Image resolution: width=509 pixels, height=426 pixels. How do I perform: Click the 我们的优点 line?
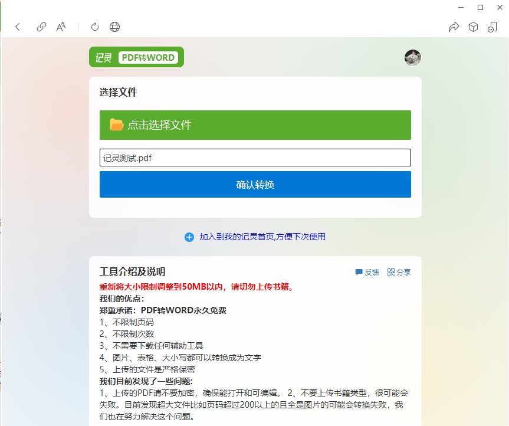point(121,299)
